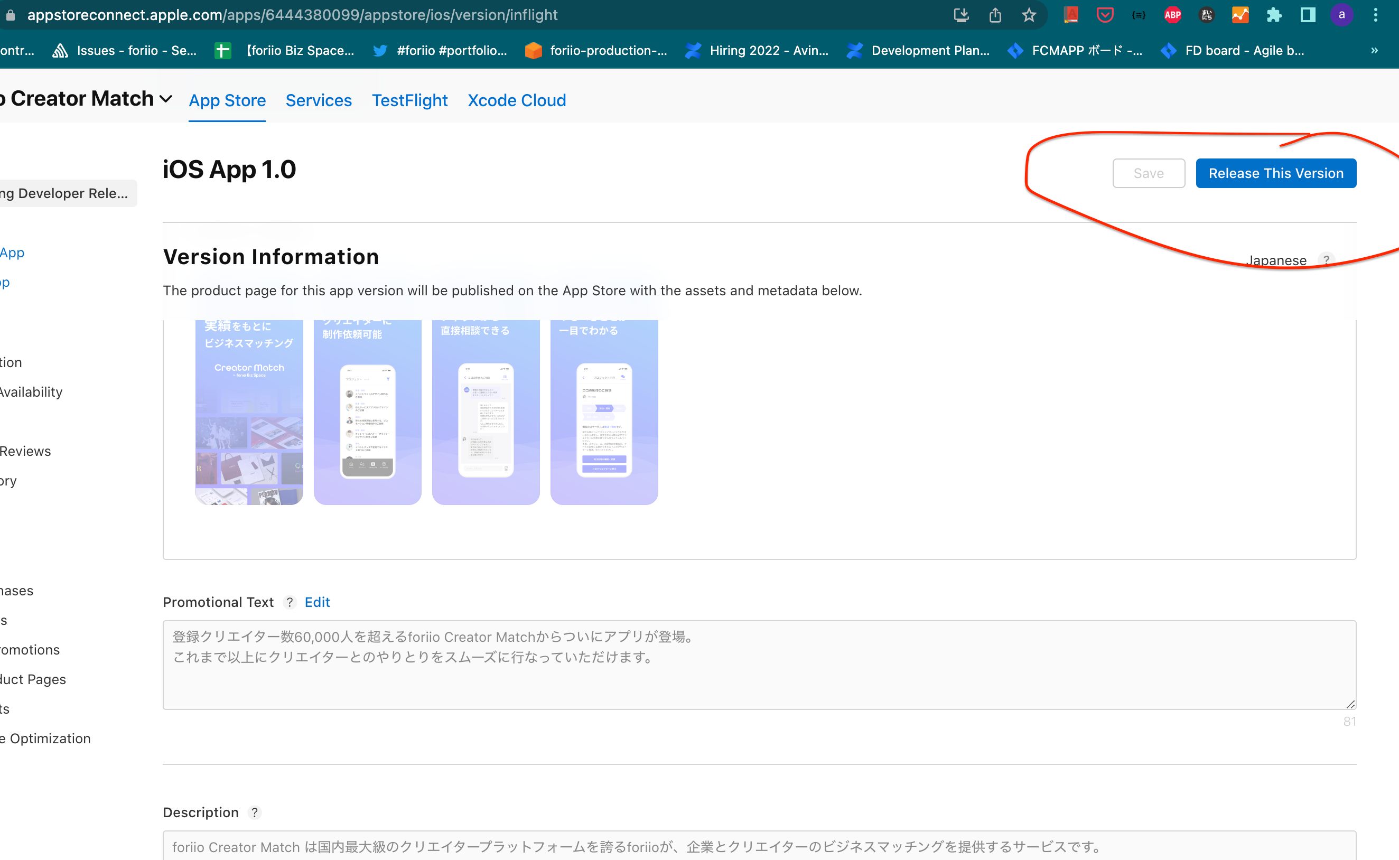This screenshot has width=1399, height=860.
Task: Open the Hiring 2022 bookmark
Action: [x=759, y=50]
